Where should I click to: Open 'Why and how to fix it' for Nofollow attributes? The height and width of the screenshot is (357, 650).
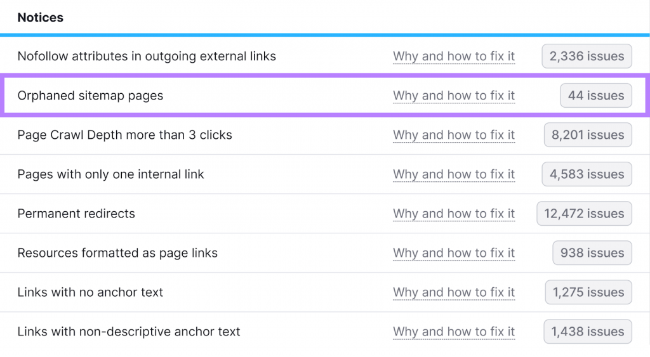pyautogui.click(x=453, y=56)
